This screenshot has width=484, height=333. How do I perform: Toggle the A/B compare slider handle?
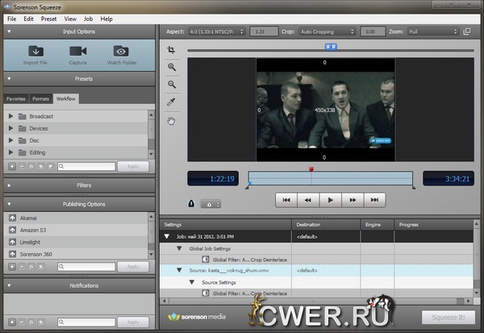(331, 48)
